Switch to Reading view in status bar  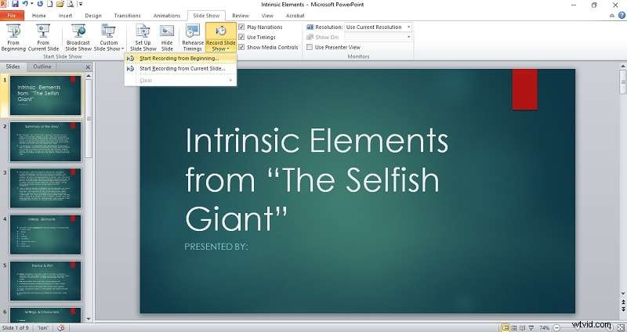(x=523, y=328)
